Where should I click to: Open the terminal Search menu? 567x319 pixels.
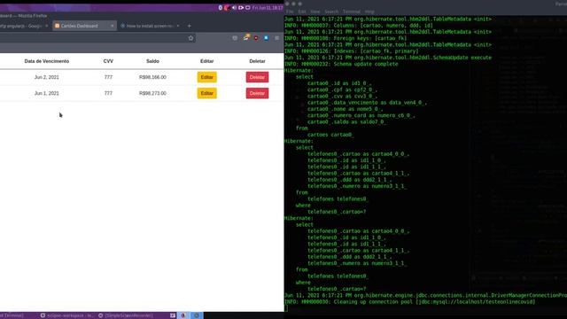point(331,12)
